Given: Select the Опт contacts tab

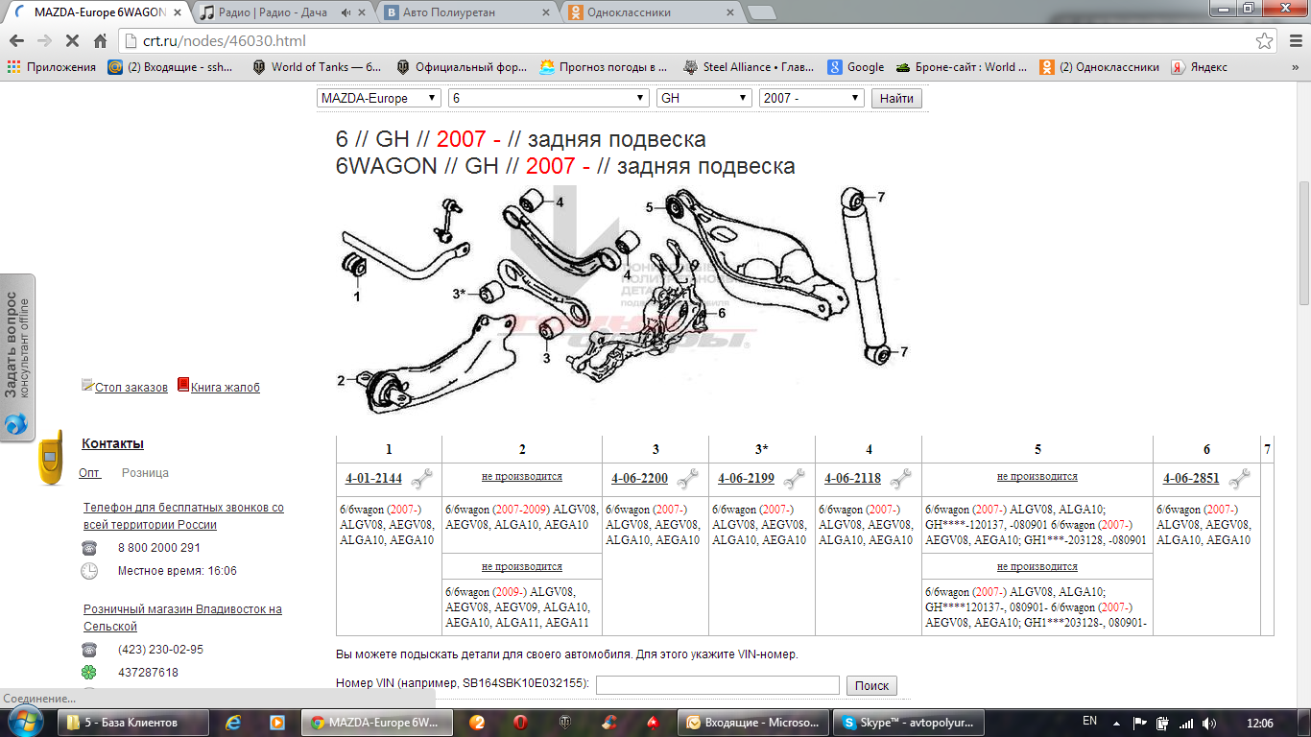Looking at the screenshot, I should 89,473.
